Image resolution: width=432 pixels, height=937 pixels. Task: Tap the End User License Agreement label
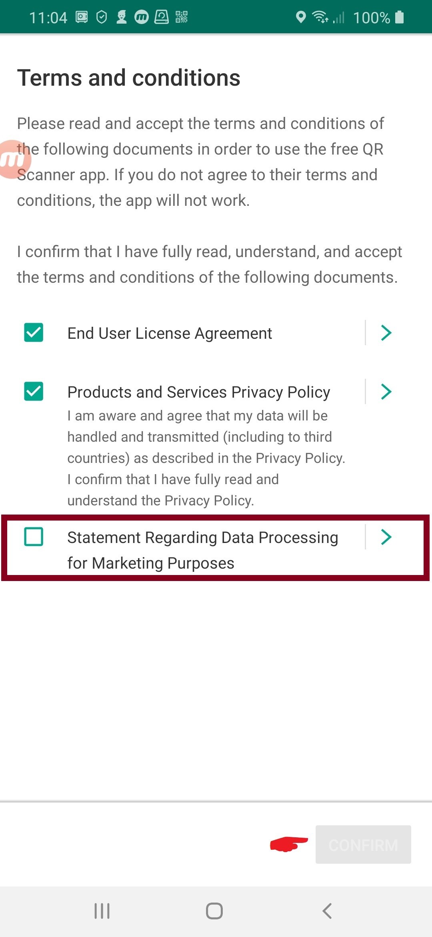point(170,333)
